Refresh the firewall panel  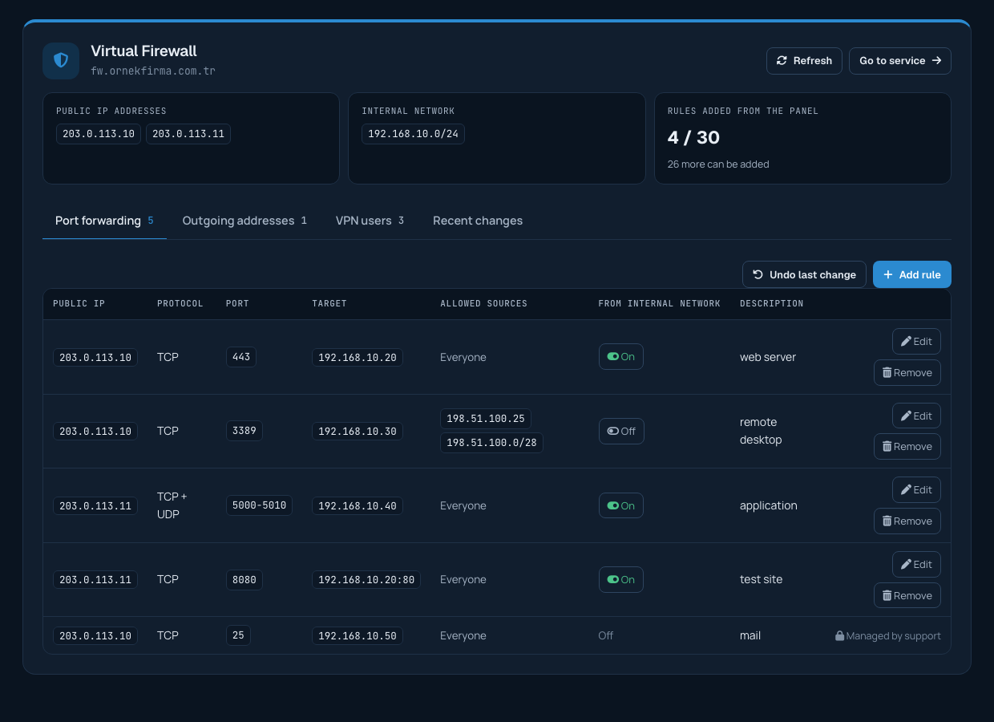tap(804, 61)
